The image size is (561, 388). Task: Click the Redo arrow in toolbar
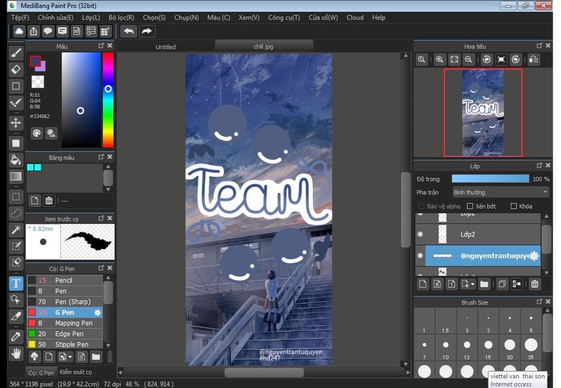point(146,31)
